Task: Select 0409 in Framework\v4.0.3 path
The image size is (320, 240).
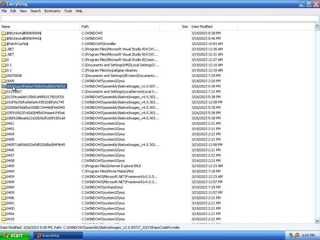Action: [x=10, y=182]
